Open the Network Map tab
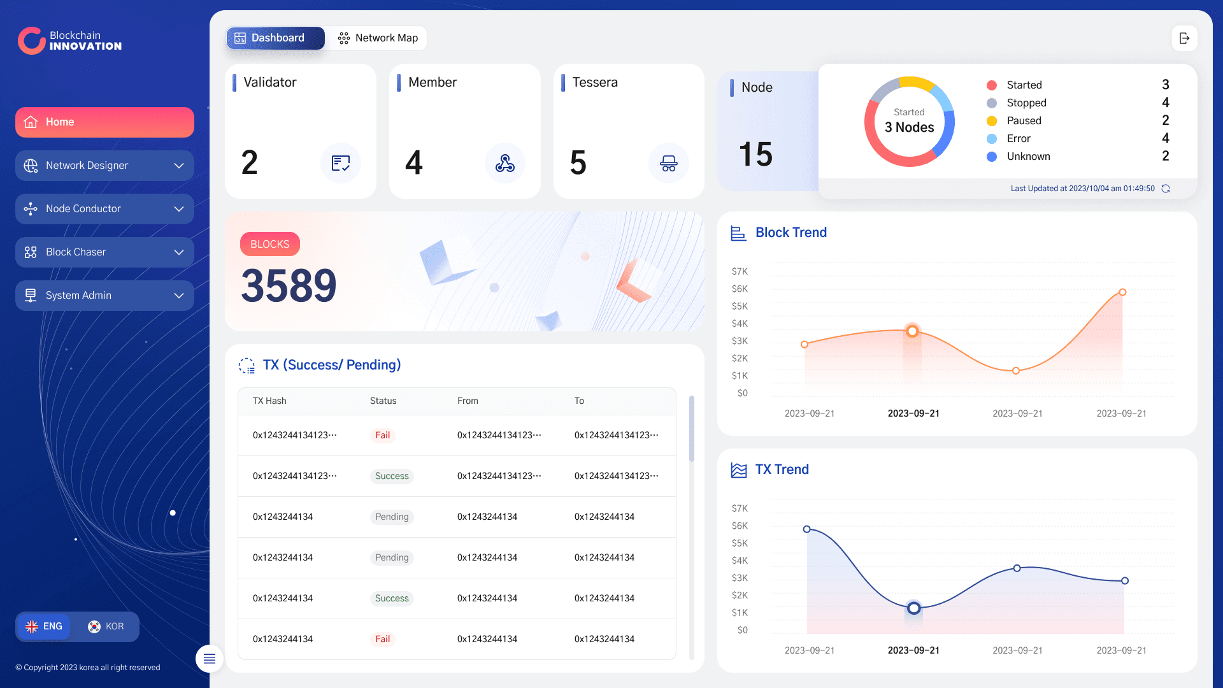The height and width of the screenshot is (688, 1223). [378, 38]
